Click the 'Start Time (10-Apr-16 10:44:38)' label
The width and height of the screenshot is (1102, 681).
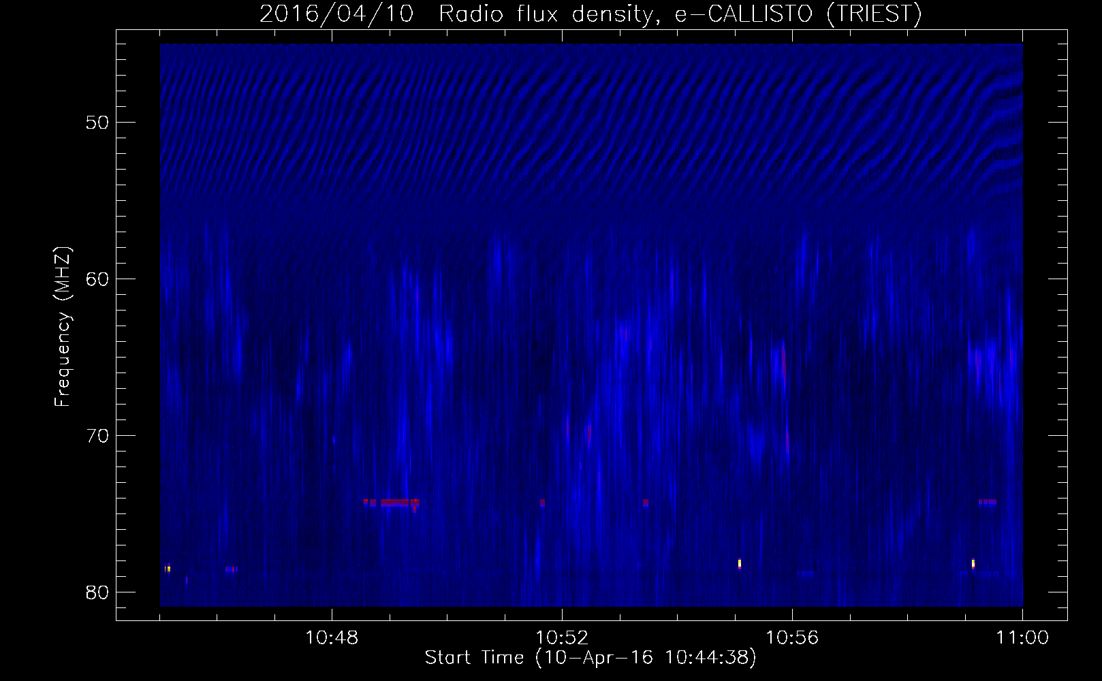point(591,658)
